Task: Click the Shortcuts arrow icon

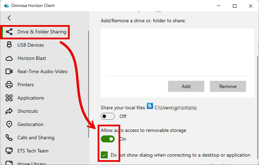Action: tap(9, 111)
